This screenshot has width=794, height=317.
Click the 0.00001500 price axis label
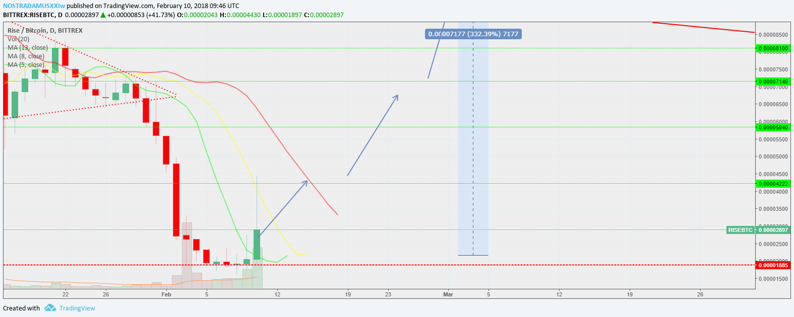point(773,279)
